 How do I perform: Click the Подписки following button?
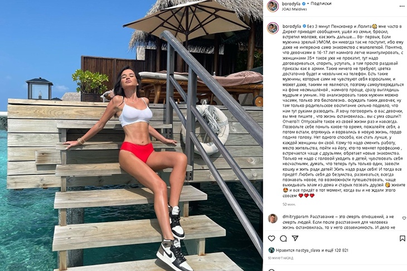click(x=321, y=4)
